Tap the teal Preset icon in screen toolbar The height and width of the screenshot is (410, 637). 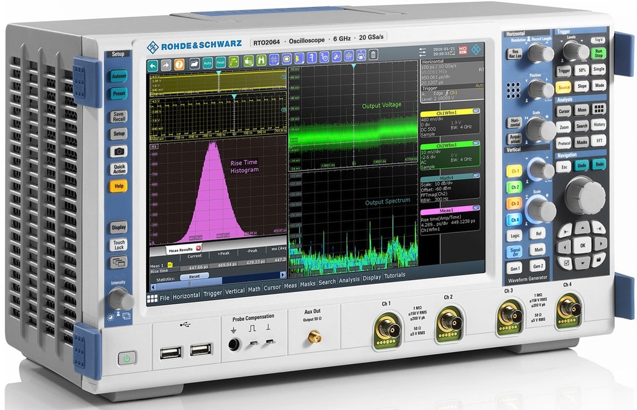click(221, 63)
